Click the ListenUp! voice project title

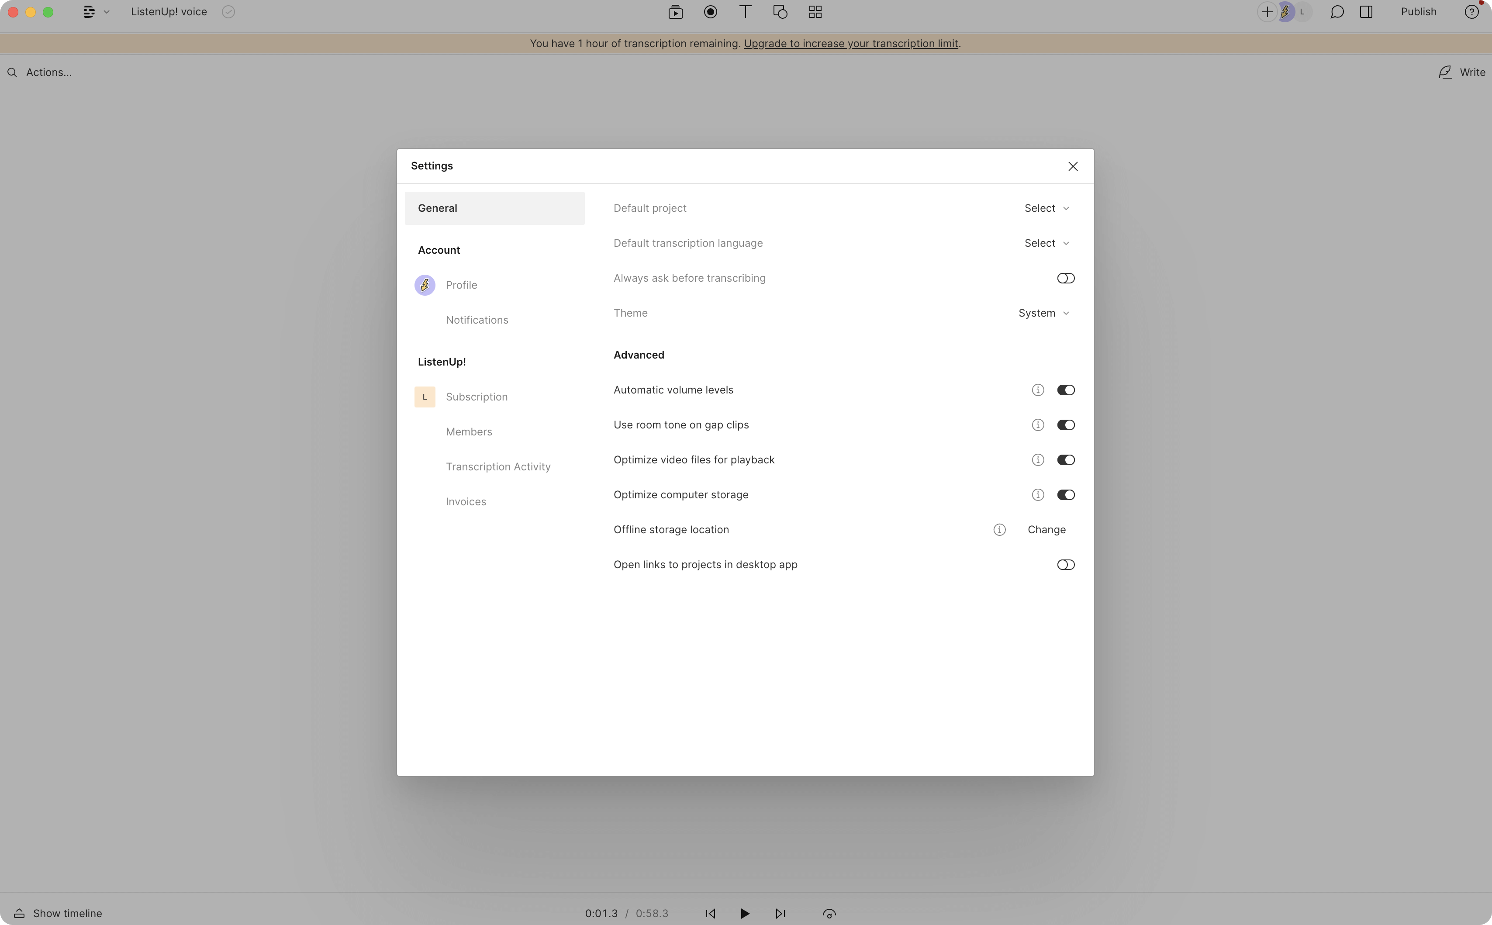[x=168, y=12]
